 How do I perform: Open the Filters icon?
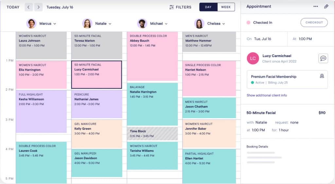point(172,7)
